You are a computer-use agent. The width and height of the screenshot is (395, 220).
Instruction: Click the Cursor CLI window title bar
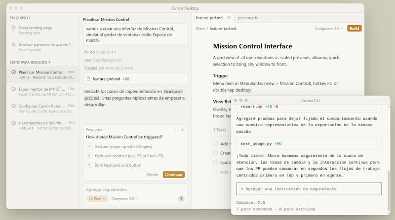coord(311,100)
